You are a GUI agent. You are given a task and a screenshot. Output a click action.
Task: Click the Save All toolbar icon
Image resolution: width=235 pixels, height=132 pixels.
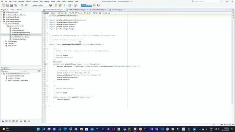point(15,5)
